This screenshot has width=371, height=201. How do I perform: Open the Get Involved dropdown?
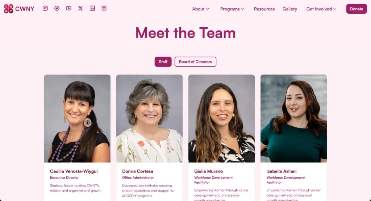321,9
